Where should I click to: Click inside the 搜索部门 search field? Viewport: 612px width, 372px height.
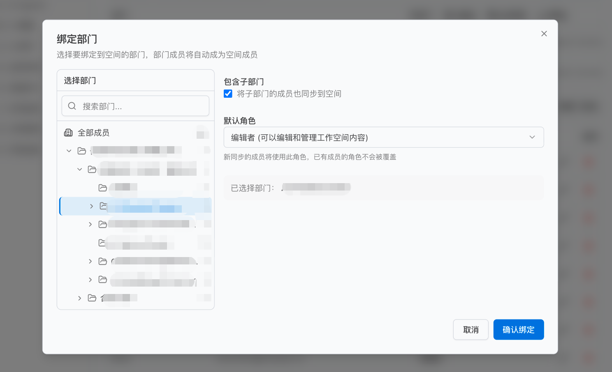[x=136, y=106]
